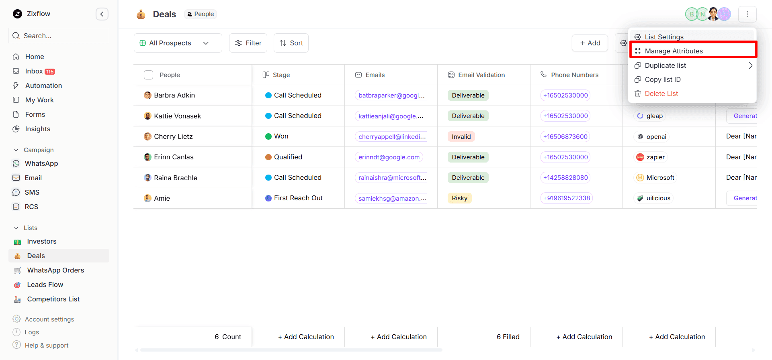The height and width of the screenshot is (360, 772).
Task: Open Amie's First Reach Out stage
Action: coord(294,198)
